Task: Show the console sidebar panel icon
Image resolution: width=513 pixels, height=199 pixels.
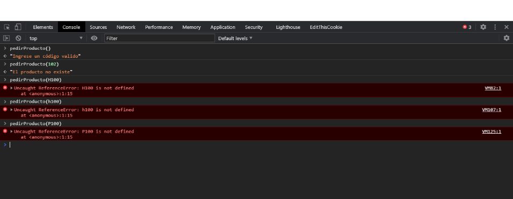Action: click(x=6, y=38)
